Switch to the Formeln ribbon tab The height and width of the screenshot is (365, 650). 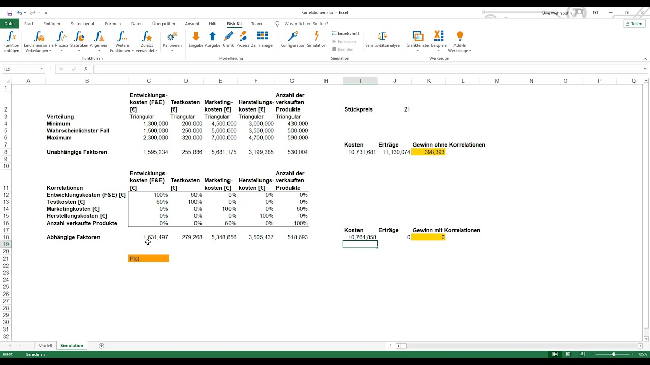(113, 24)
